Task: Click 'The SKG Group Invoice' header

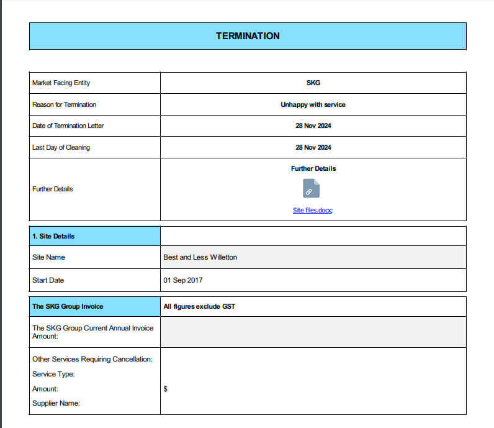Action: [95, 306]
